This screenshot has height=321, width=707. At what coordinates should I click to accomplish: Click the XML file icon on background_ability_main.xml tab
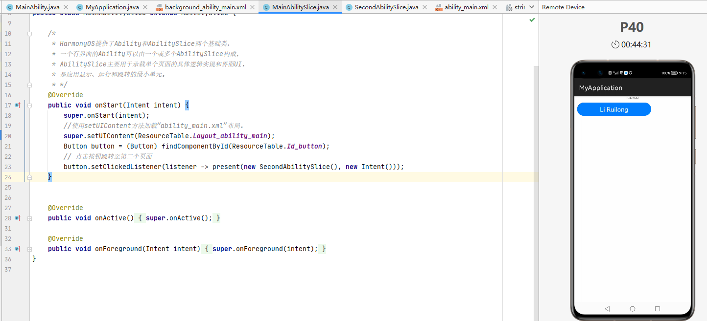[x=159, y=7]
